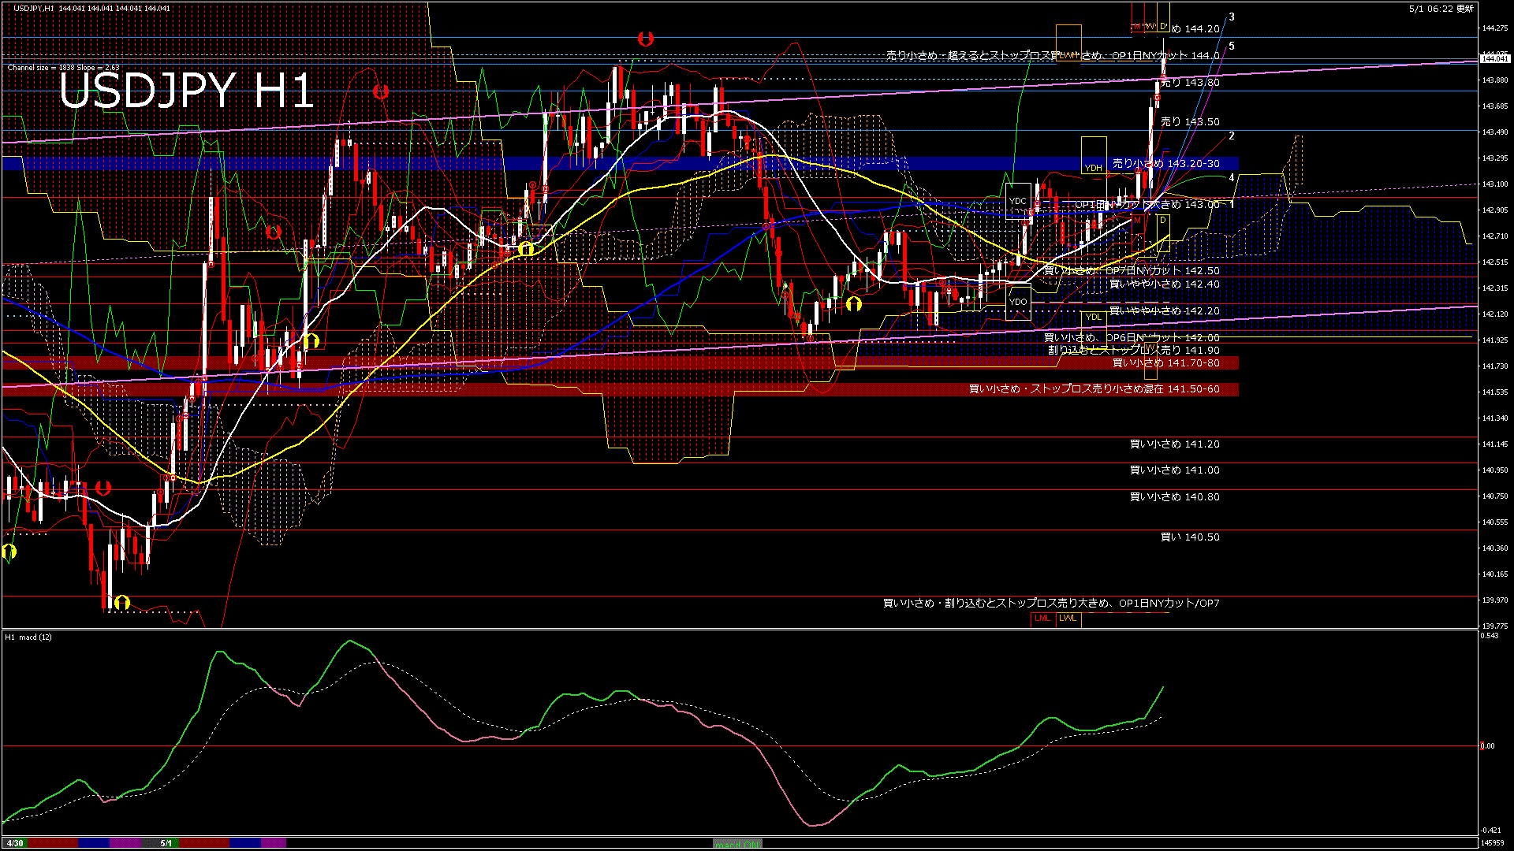Click the '5/1' date marker on session bar
The height and width of the screenshot is (851, 1514).
tap(166, 843)
